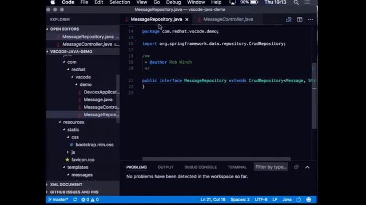Image resolution: width=366 pixels, height=205 pixels.
Task: Select the MessageRepository.java editor tab
Action: (156, 19)
